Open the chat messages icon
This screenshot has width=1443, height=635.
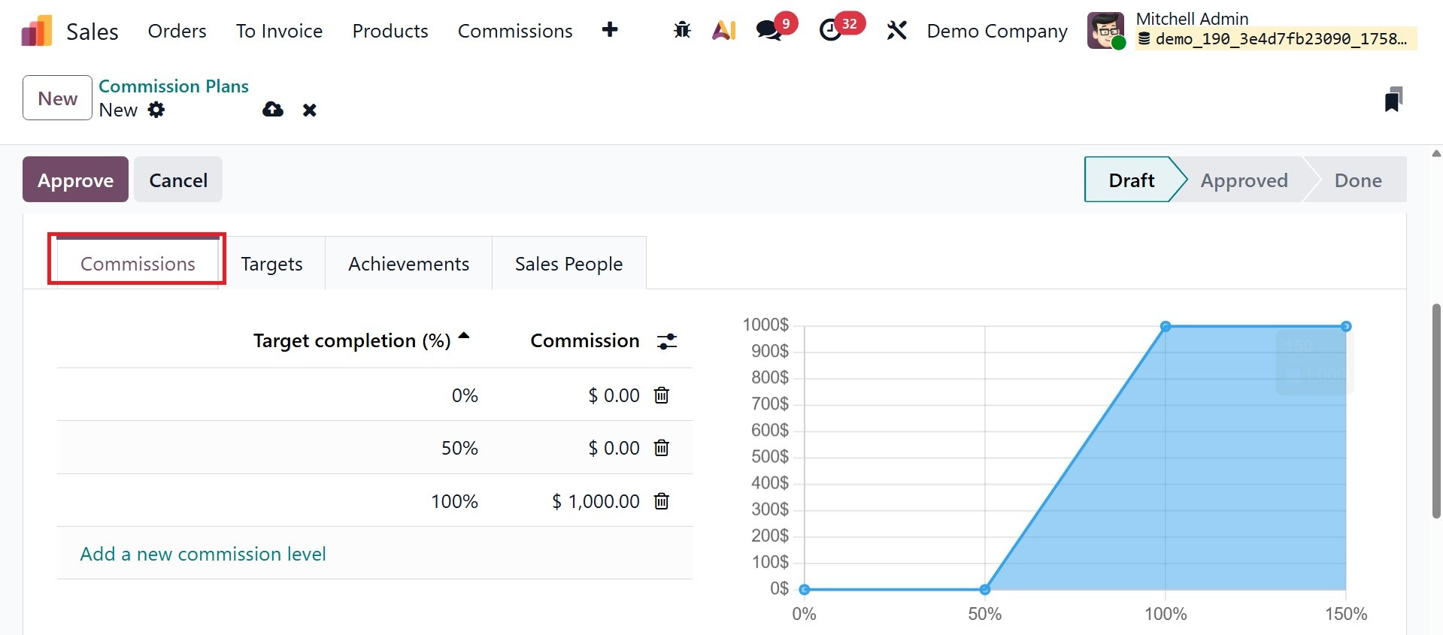point(768,30)
